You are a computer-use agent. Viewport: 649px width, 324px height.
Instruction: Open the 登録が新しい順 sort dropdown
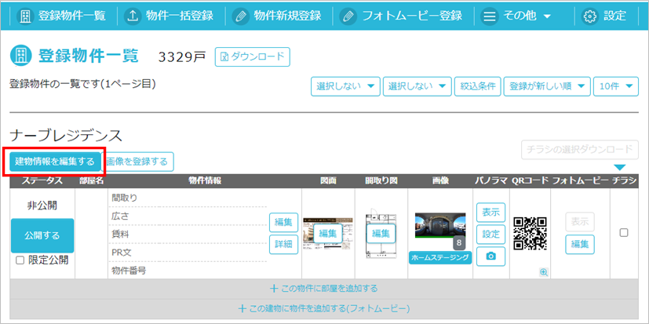pos(546,86)
